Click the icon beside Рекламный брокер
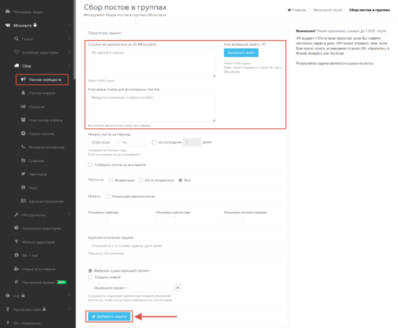The width and height of the screenshot is (398, 328). click(17, 282)
